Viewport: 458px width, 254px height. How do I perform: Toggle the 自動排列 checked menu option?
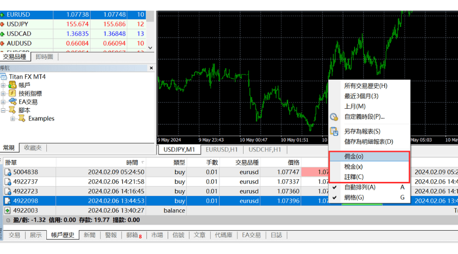(x=359, y=187)
